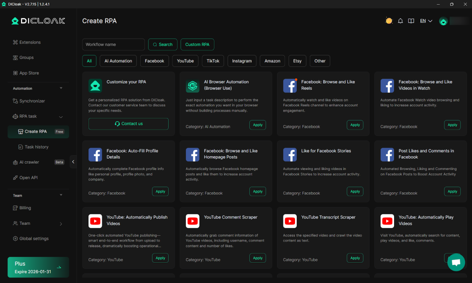
Task: Apply the Facebook Auto-Fill Profile Details workflow
Action: tap(160, 191)
